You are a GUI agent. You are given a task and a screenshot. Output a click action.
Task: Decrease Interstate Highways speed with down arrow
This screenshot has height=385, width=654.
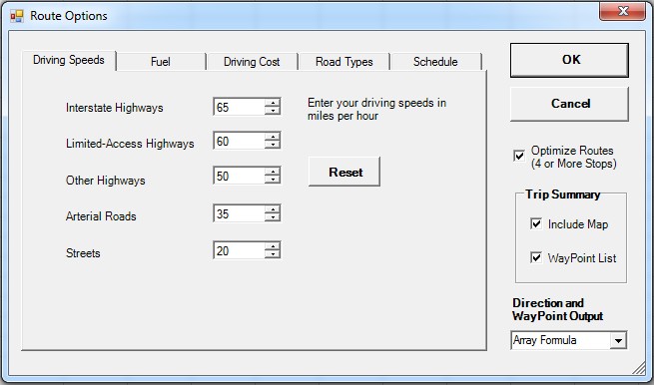point(273,111)
